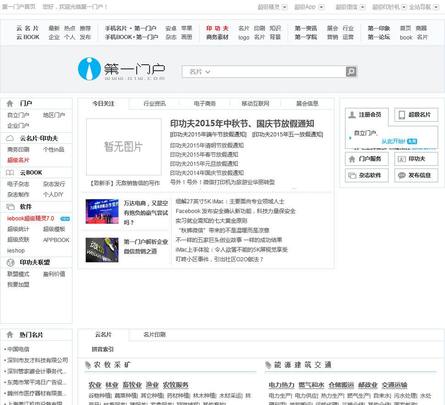445x405 pixels.
Task: Expand the 名片 search category dropdown
Action: pos(200,72)
